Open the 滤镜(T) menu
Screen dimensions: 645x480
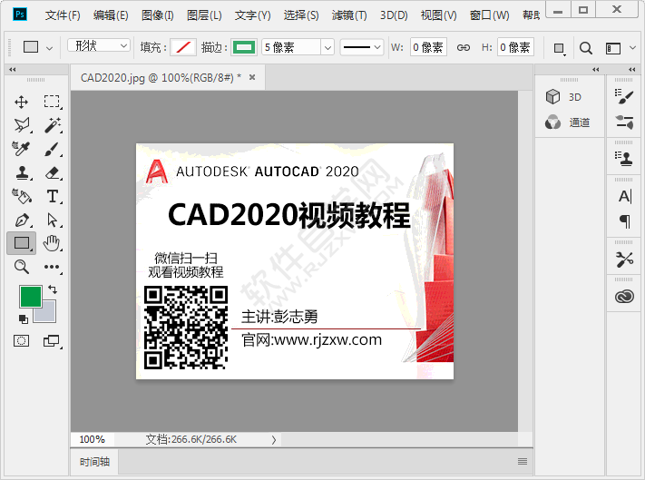click(349, 15)
